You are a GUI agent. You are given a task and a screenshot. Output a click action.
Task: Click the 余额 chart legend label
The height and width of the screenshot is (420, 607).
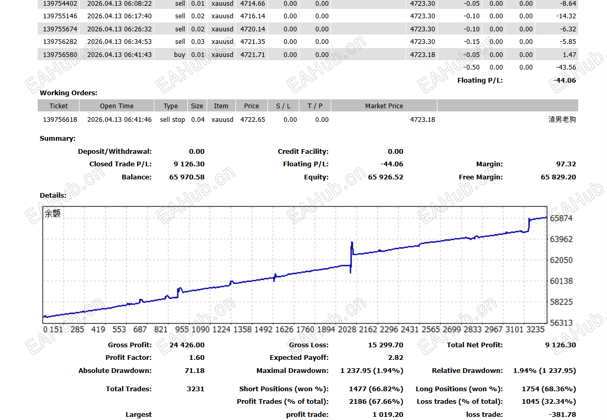53,213
